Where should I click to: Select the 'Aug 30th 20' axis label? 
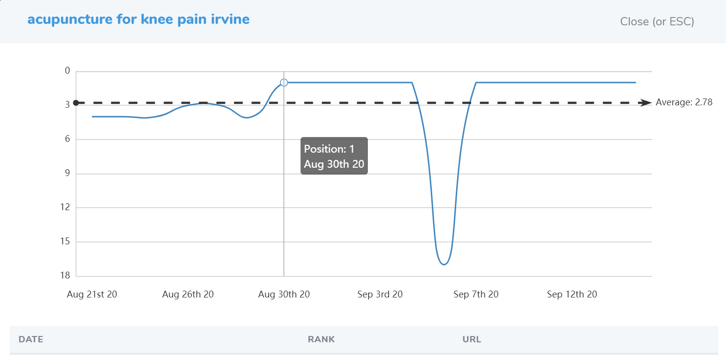[x=283, y=294]
